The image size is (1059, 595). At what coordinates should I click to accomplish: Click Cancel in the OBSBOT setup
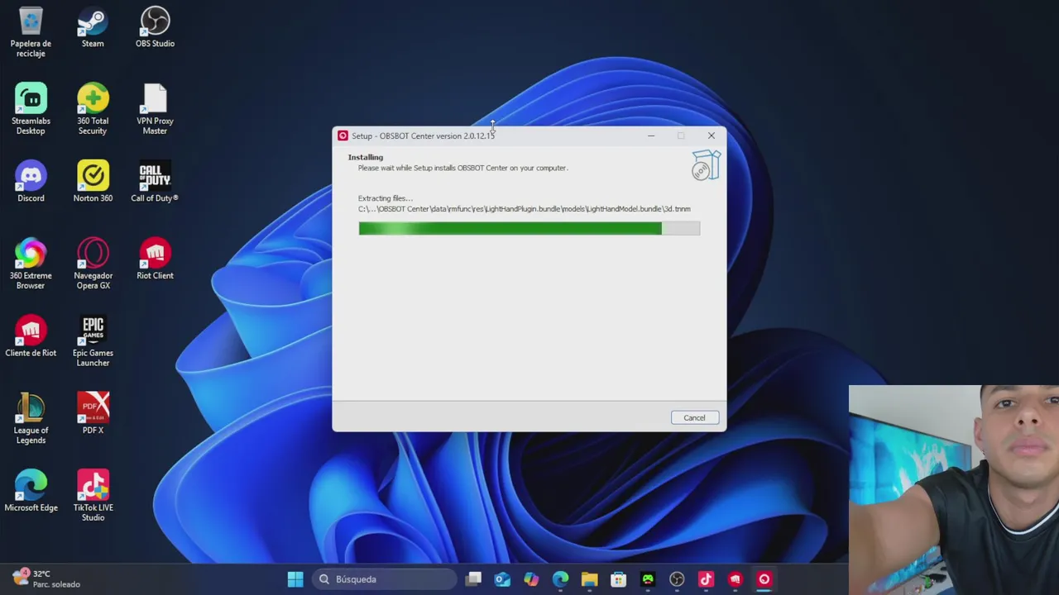694,417
